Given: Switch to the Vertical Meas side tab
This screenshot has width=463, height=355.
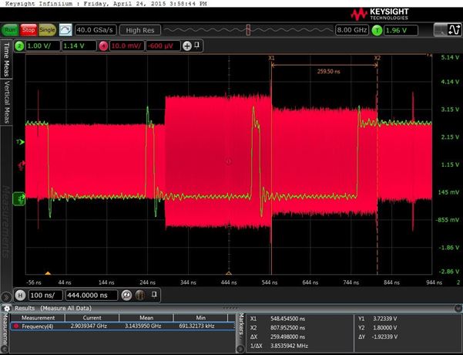Looking at the screenshot, I should point(7,102).
